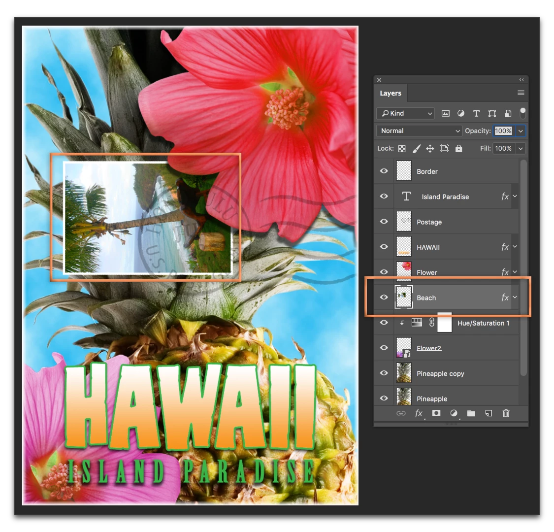Expand effects on Island Paradise layer
Viewport: 554px width, 532px height.
pos(515,196)
